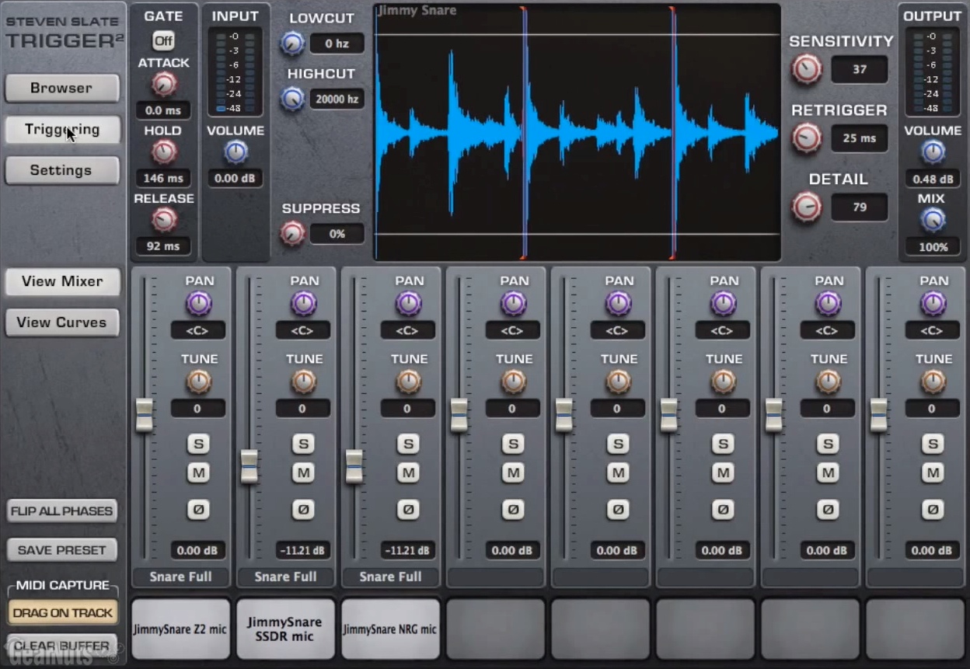Click the Sensitivity value field showing 37

click(859, 69)
